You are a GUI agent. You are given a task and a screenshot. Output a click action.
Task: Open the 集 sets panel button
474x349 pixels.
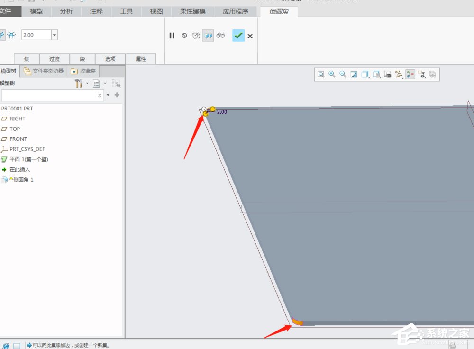(27, 59)
